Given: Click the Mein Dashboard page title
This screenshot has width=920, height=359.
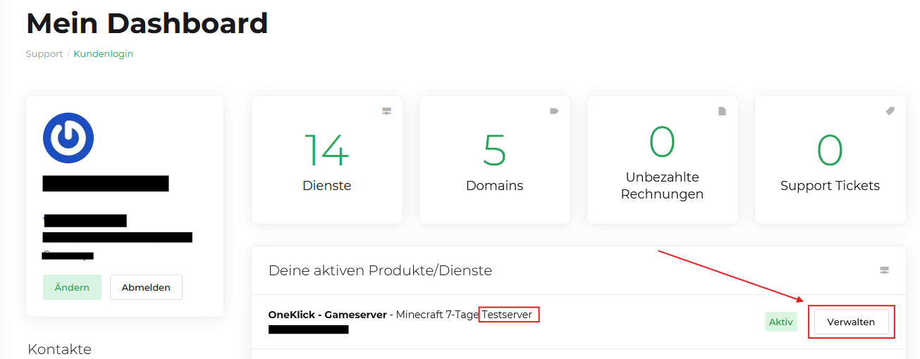Looking at the screenshot, I should coord(147,23).
